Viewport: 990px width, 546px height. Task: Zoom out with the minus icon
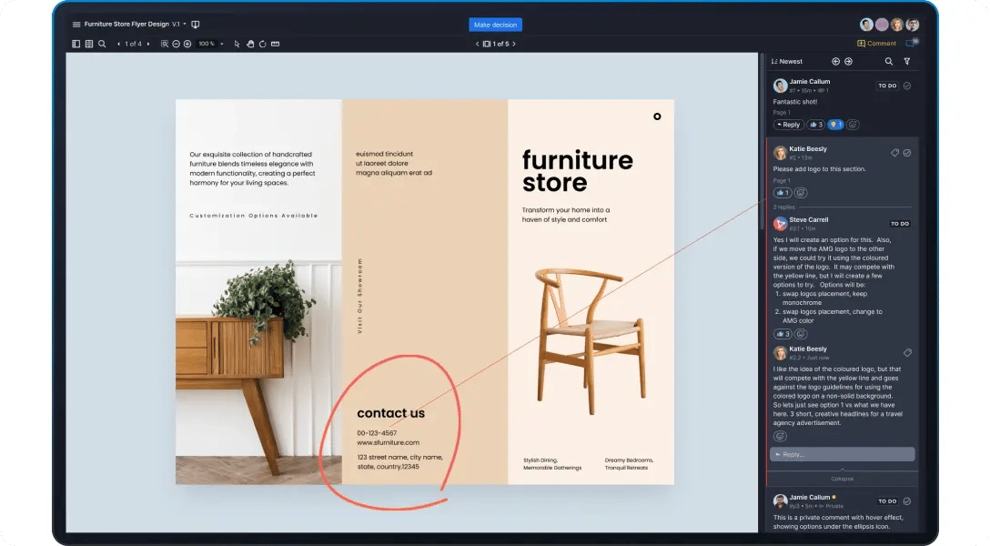coord(176,44)
